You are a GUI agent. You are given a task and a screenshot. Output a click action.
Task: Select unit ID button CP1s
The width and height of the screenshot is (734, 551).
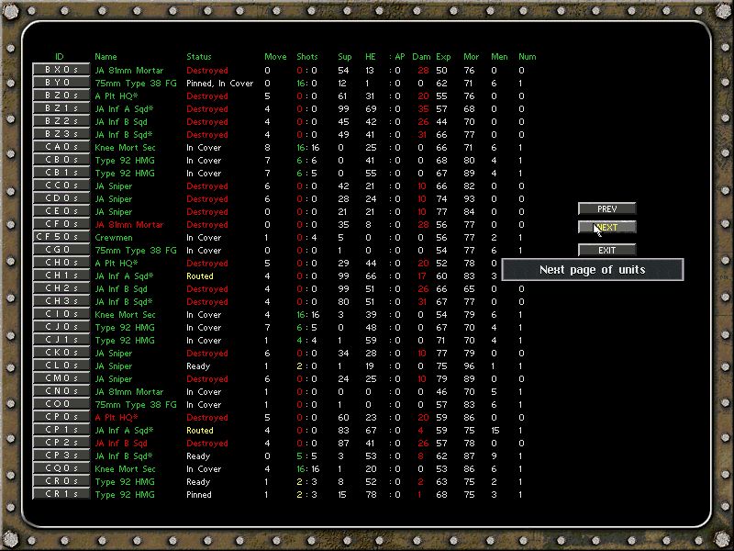tap(61, 430)
